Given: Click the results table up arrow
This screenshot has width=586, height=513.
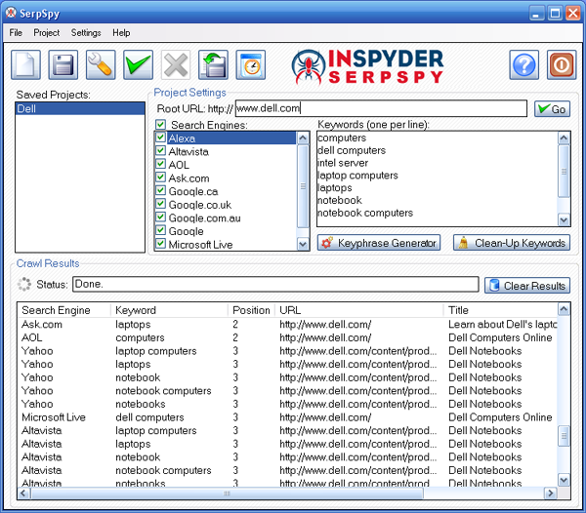Looking at the screenshot, I should click(564, 309).
